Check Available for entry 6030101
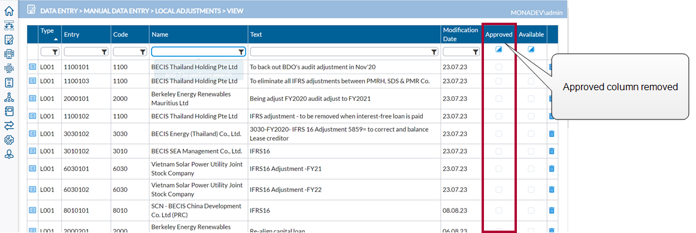The width and height of the screenshot is (696, 233). [x=531, y=168]
